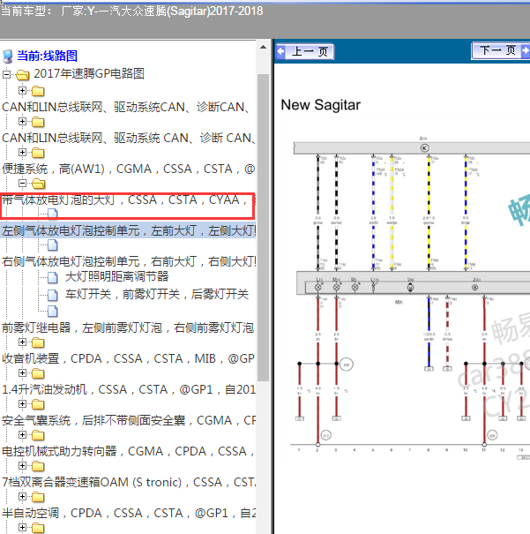The height and width of the screenshot is (534, 530).
Task: Select 半自动空调 tree entry
Action: (128, 513)
